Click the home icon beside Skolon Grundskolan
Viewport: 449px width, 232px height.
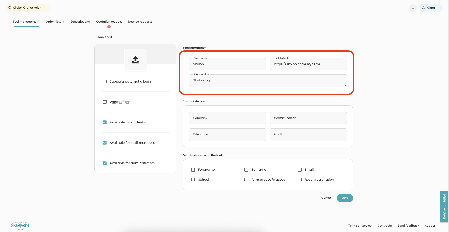[x=10, y=8]
